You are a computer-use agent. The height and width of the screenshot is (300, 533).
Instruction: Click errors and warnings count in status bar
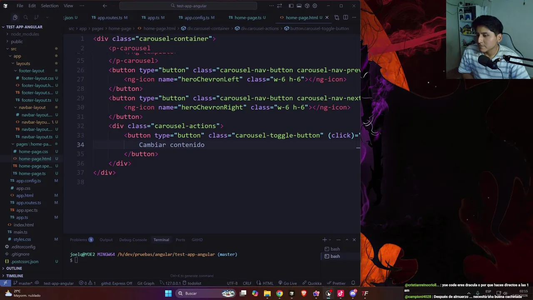(x=87, y=283)
